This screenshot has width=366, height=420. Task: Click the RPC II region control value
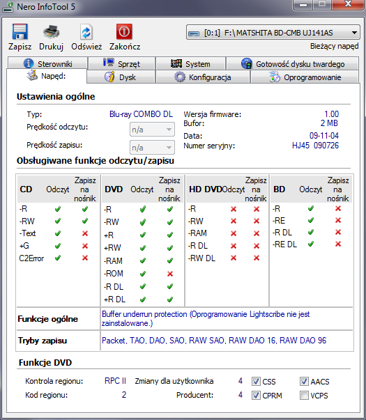pyautogui.click(x=115, y=381)
